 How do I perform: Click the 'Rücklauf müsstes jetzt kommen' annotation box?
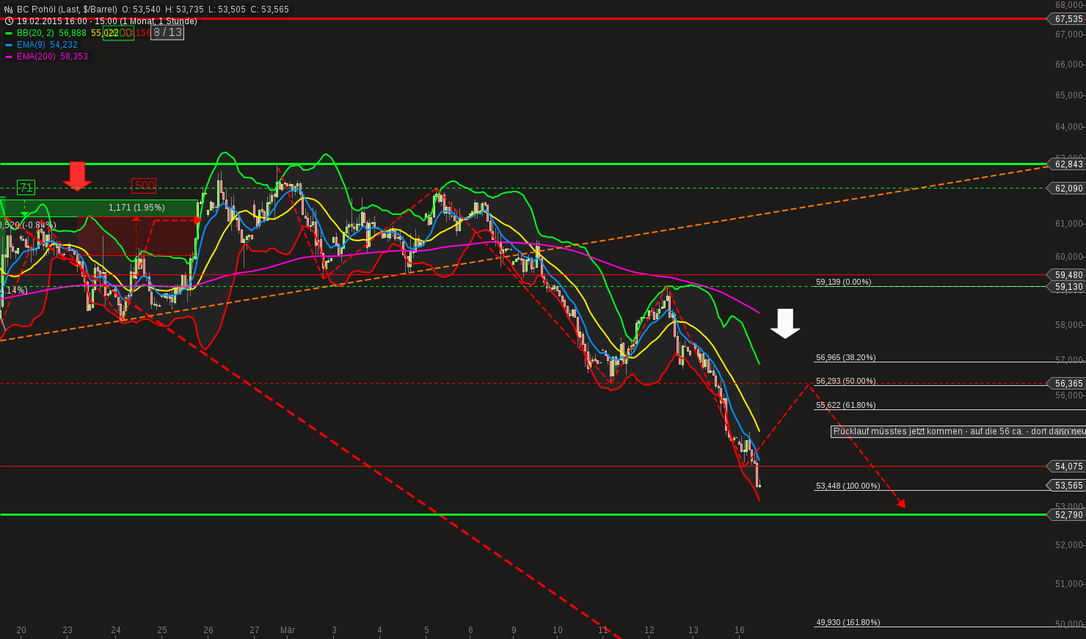tap(939, 431)
